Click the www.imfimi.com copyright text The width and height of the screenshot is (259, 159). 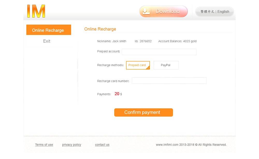[x=191, y=145]
